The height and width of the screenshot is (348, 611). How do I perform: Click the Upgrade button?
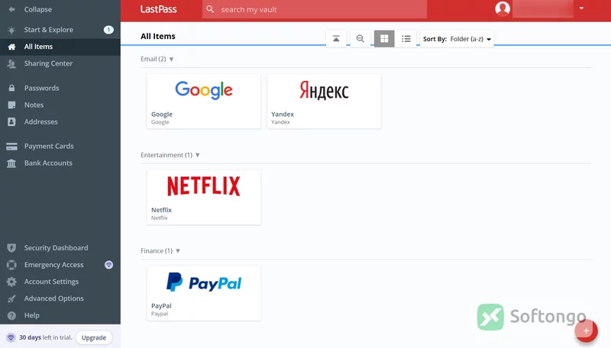click(94, 337)
